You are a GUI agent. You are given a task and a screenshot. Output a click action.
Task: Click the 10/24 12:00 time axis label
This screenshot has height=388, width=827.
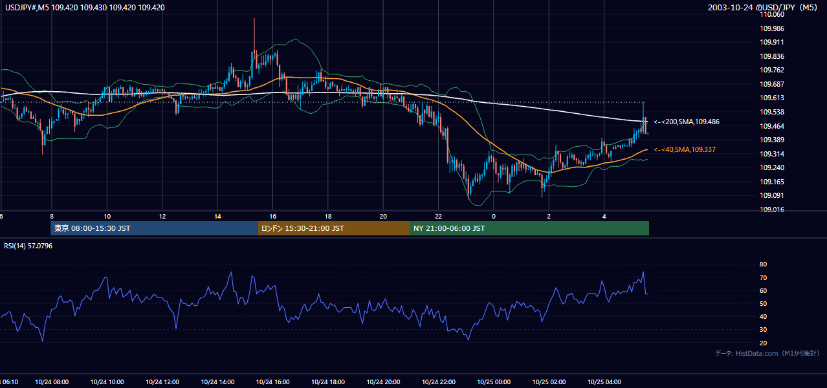(x=162, y=382)
